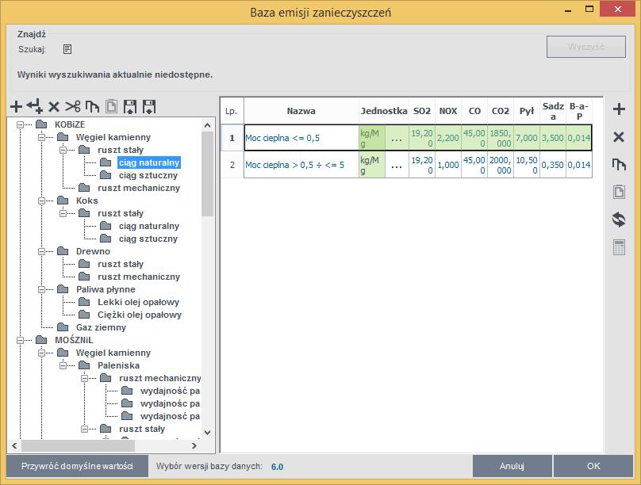The image size is (641, 485).
Task: Collapse the Paliwa płynne tree node
Action: [41, 289]
